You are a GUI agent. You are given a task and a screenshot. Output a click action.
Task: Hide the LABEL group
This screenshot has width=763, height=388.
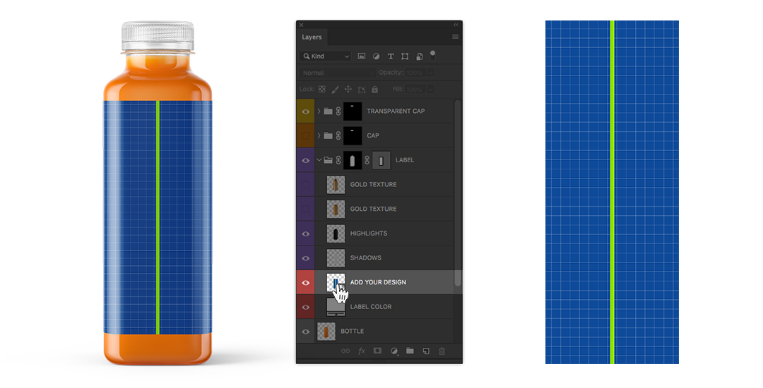[x=306, y=161]
